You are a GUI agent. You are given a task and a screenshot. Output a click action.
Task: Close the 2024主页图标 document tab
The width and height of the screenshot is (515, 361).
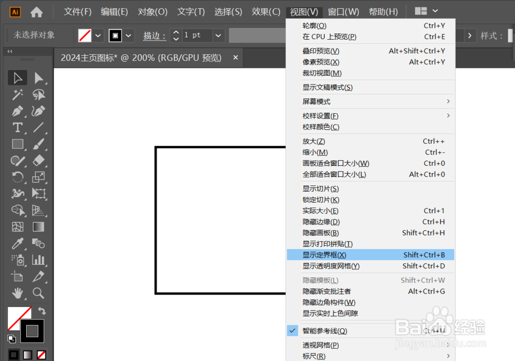point(235,58)
